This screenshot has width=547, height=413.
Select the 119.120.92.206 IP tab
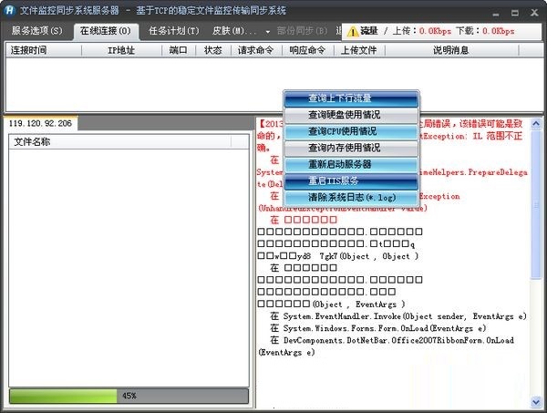pos(39,122)
